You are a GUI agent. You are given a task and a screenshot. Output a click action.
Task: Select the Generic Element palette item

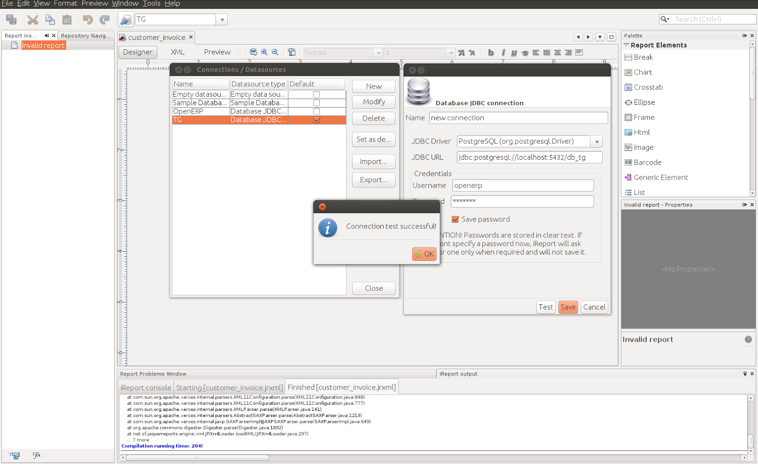(x=656, y=177)
